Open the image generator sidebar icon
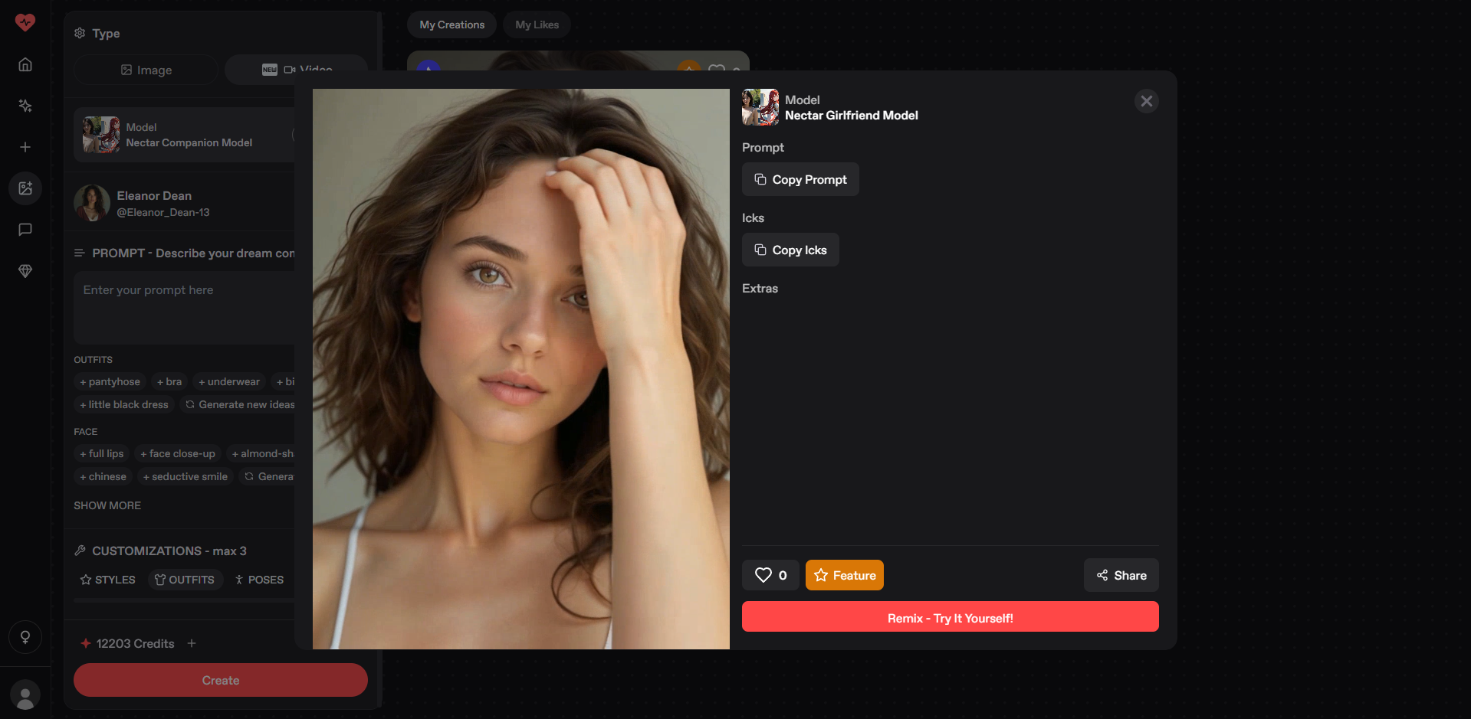This screenshot has height=719, width=1471. pos(25,188)
